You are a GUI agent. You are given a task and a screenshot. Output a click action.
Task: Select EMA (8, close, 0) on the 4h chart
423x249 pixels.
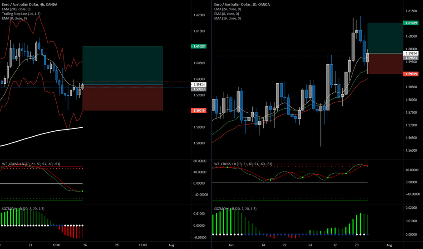click(15, 18)
